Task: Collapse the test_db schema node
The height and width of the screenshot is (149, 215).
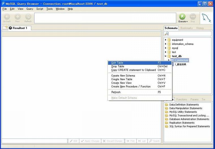Action: tap(166, 56)
